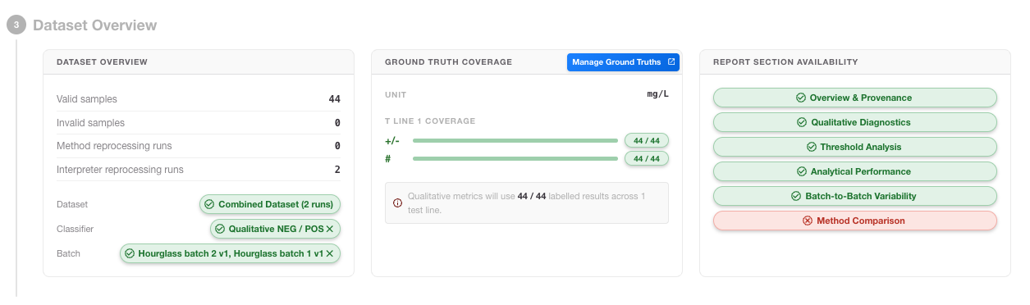Viewport: 1030px width, 305px height.
Task: Click the Interpreter reprocessing runs label
Action: click(x=120, y=170)
